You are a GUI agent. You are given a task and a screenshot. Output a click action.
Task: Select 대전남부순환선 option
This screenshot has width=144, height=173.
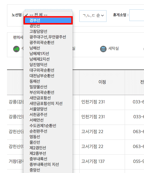click(48, 76)
